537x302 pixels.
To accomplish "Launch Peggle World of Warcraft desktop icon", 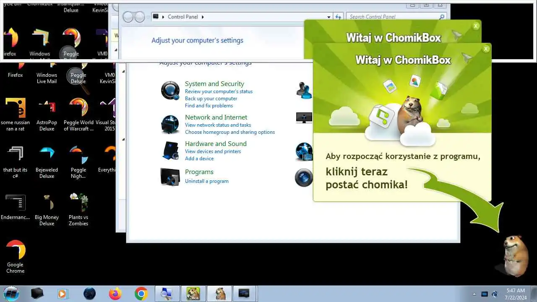I will pos(78,115).
